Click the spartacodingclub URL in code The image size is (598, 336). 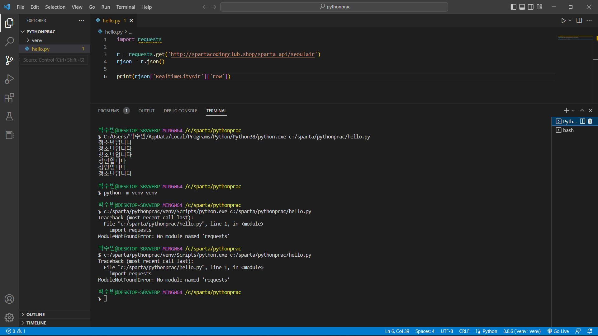[243, 54]
